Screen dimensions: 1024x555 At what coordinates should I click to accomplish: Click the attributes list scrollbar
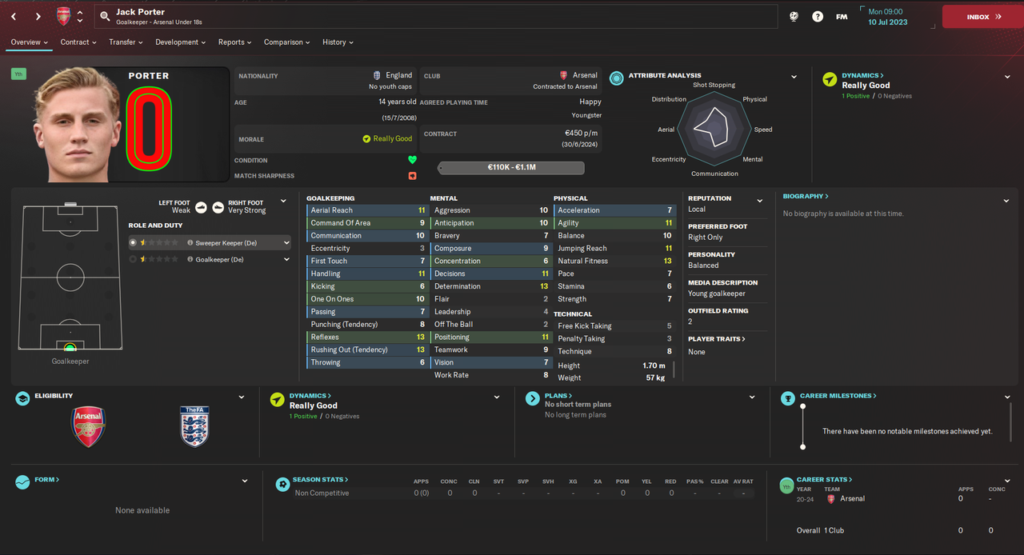click(x=674, y=369)
